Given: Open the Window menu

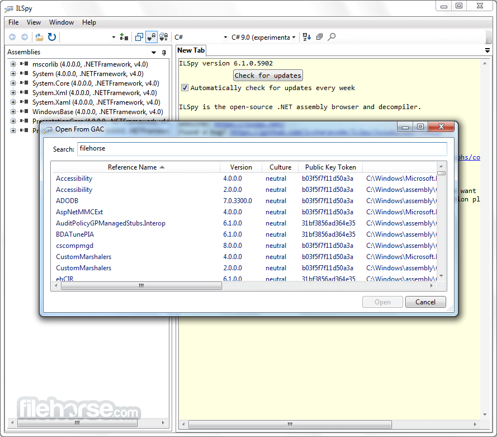Looking at the screenshot, I should (61, 22).
